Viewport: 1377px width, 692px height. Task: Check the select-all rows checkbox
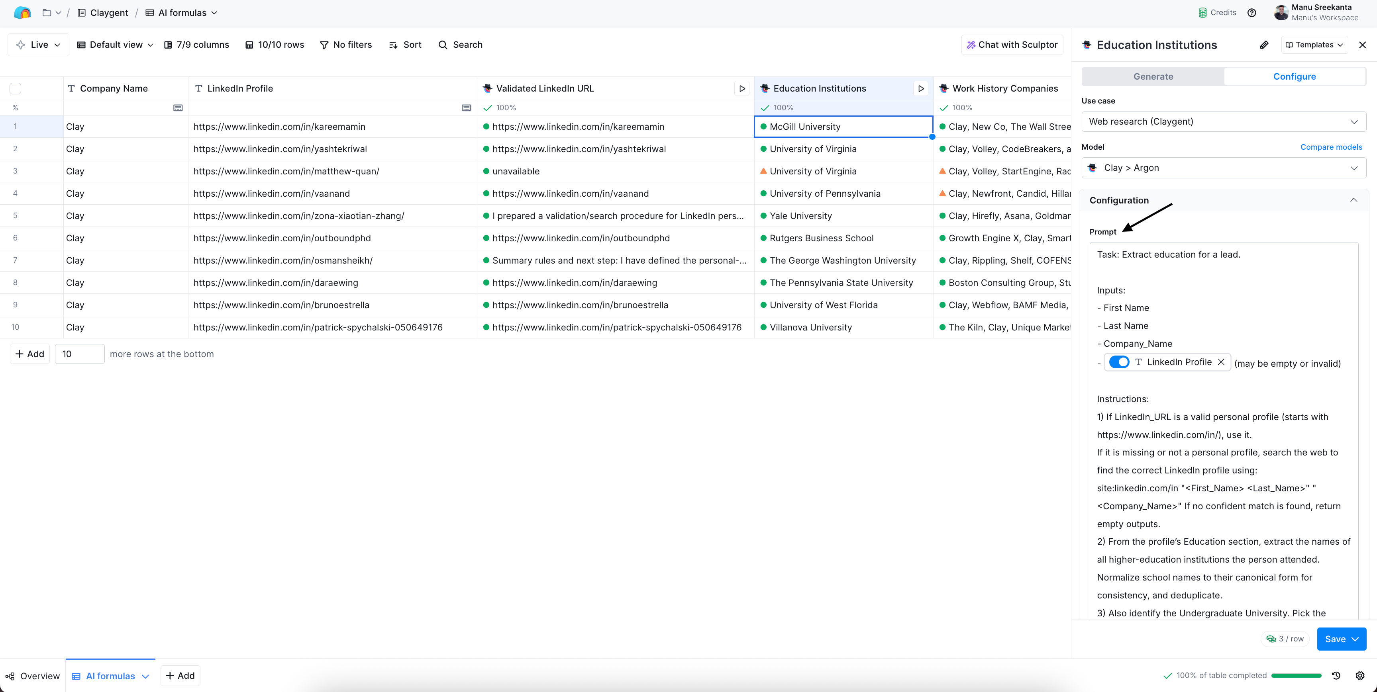pyautogui.click(x=16, y=89)
